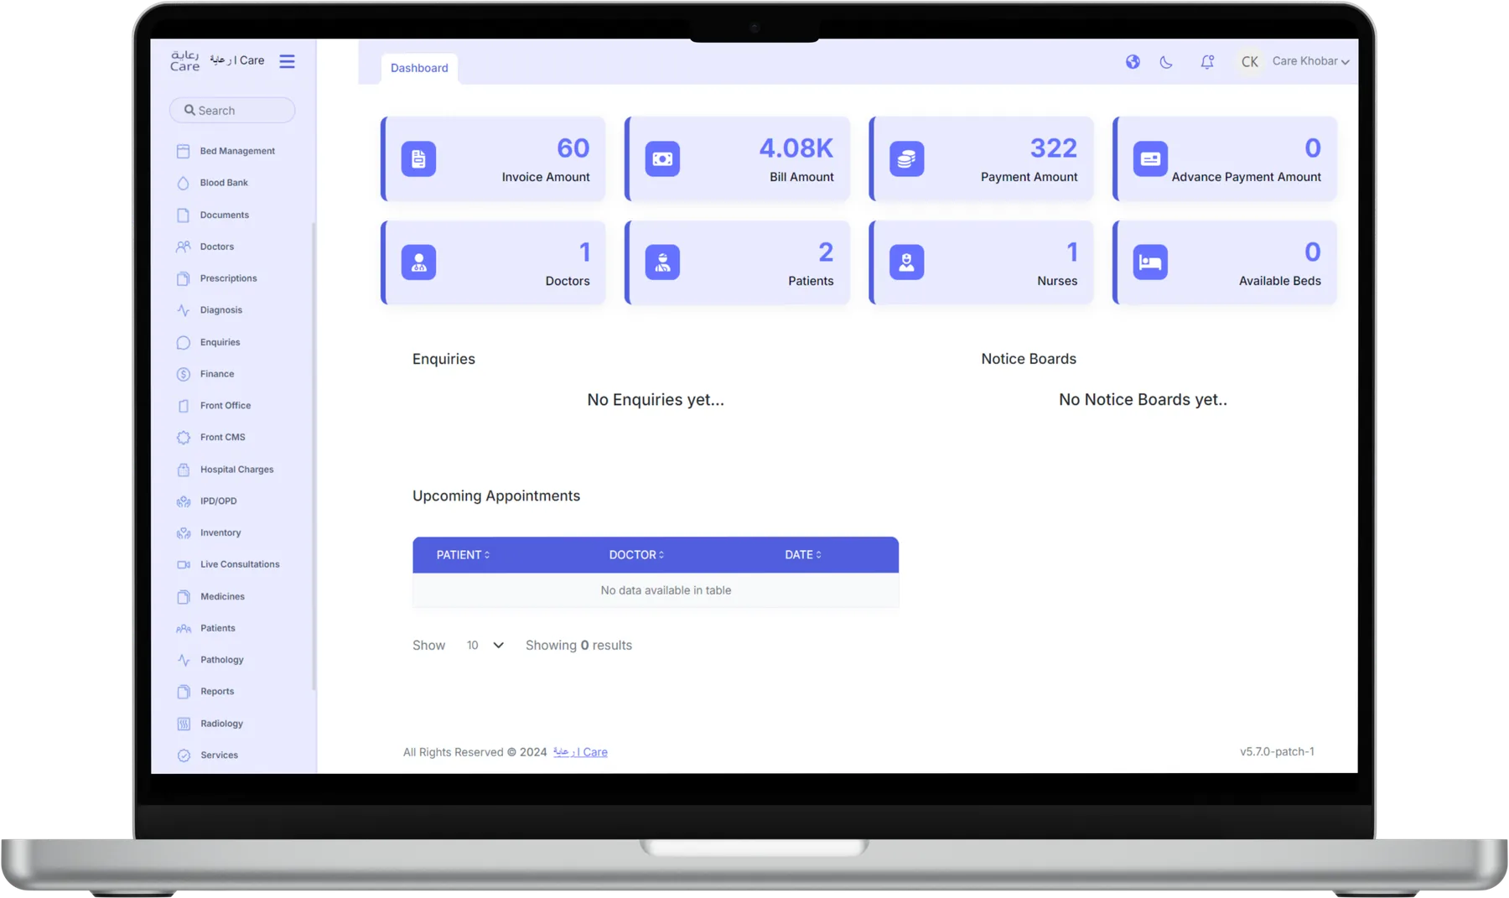Viewport: 1509px width, 898px height.
Task: Open the Bill Amount card
Action: [x=737, y=158]
